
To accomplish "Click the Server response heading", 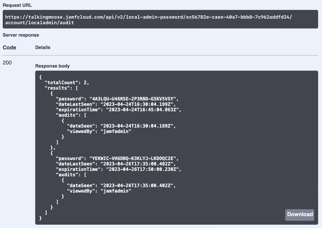I will (21, 35).
